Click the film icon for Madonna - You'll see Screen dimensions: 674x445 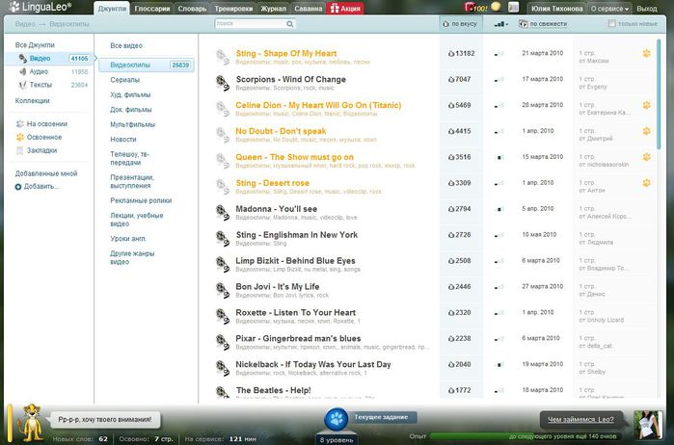tap(222, 213)
